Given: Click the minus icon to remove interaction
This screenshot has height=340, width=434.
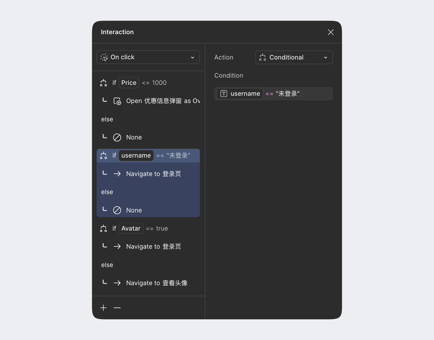Looking at the screenshot, I should tap(117, 308).
